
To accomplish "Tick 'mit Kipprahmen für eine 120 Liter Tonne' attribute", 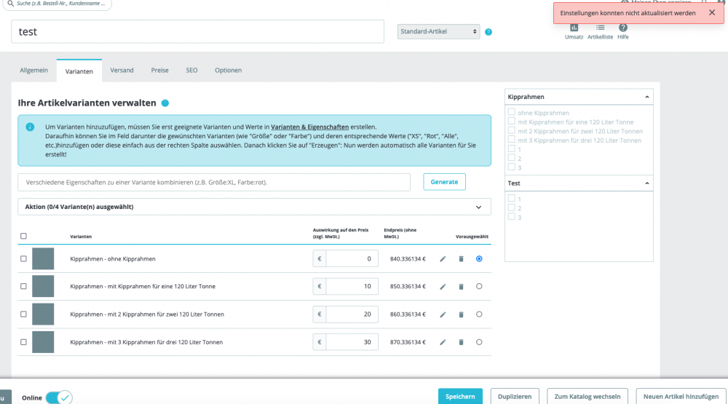I will point(512,121).
